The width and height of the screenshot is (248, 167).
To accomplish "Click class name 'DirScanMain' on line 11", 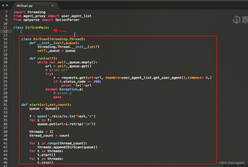I will tap(36, 28).
